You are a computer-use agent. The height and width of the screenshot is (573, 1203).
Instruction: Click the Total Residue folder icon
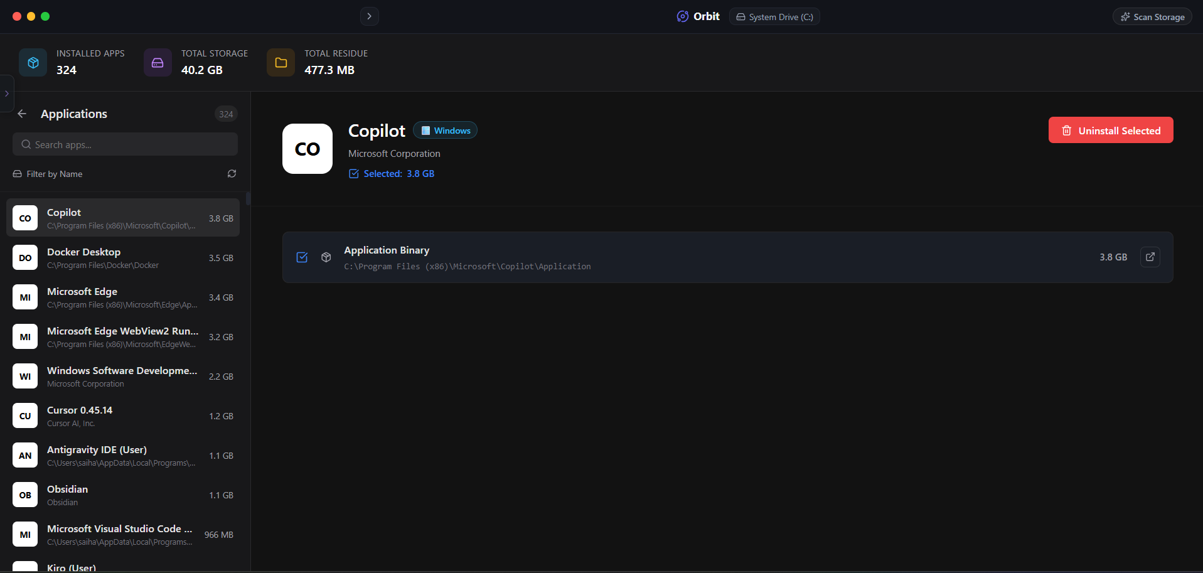click(281, 63)
